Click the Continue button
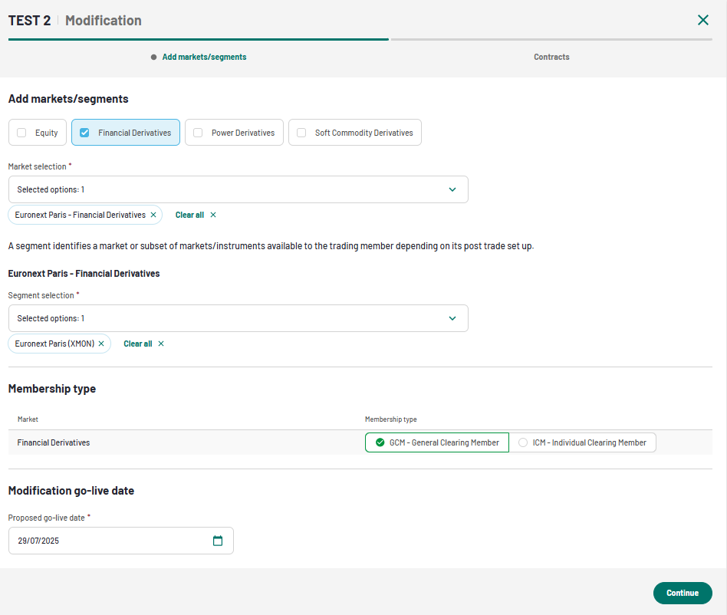 683,593
